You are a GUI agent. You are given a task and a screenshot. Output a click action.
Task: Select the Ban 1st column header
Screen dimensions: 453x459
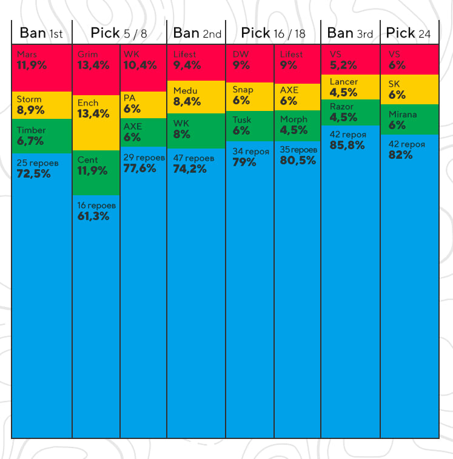click(x=42, y=33)
